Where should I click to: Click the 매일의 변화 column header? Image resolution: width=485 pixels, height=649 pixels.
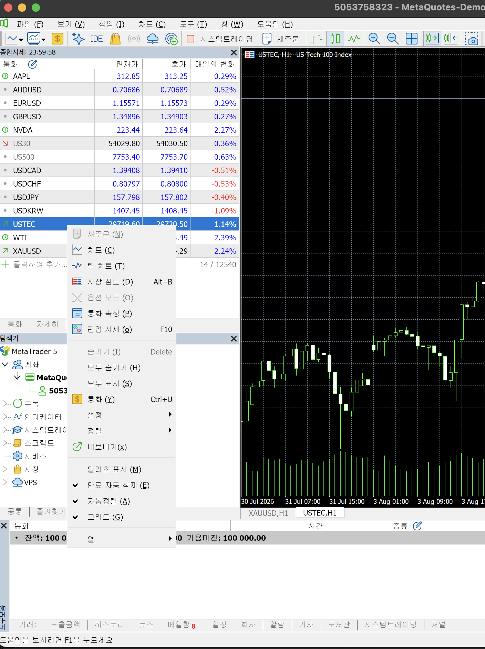tap(215, 64)
